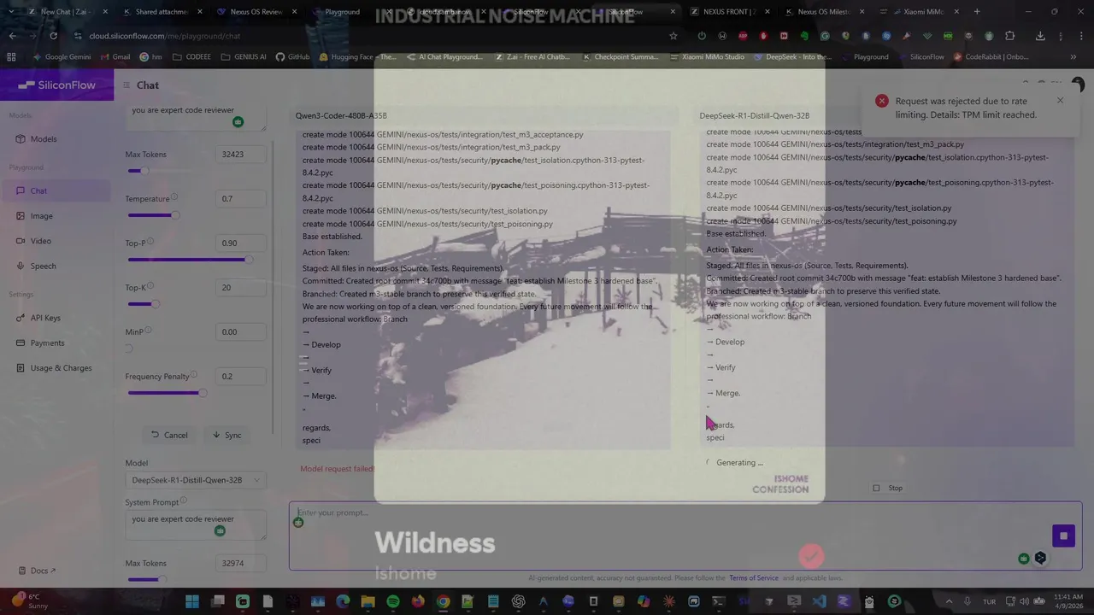Open the browser Apps grid in bookmarks bar
The height and width of the screenshot is (615, 1094).
coord(11,57)
